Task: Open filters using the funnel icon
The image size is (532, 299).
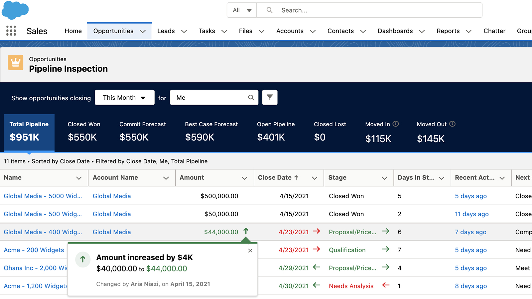Action: (270, 97)
